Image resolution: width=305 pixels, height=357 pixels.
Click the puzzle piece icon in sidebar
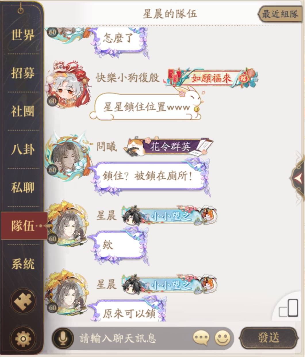pyautogui.click(x=23, y=301)
